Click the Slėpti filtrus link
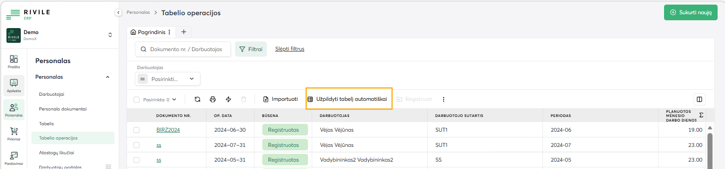This screenshot has height=169, width=725. point(290,49)
